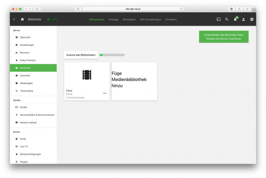266x178 pixels.
Task: Add a new Safari tab
Action: [254, 10]
